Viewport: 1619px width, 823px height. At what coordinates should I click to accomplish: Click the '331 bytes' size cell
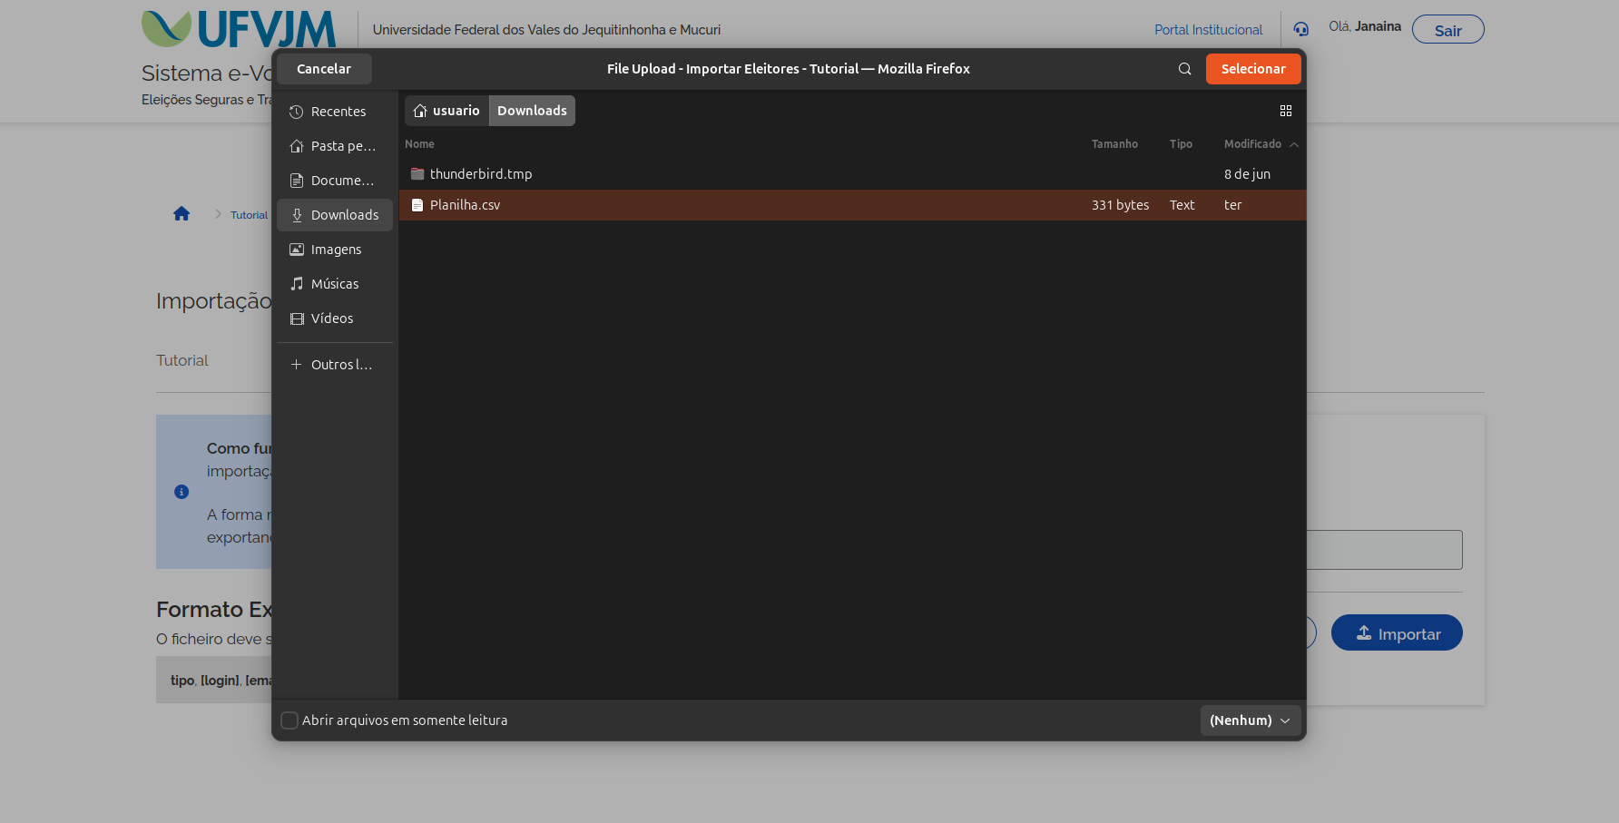click(1120, 205)
